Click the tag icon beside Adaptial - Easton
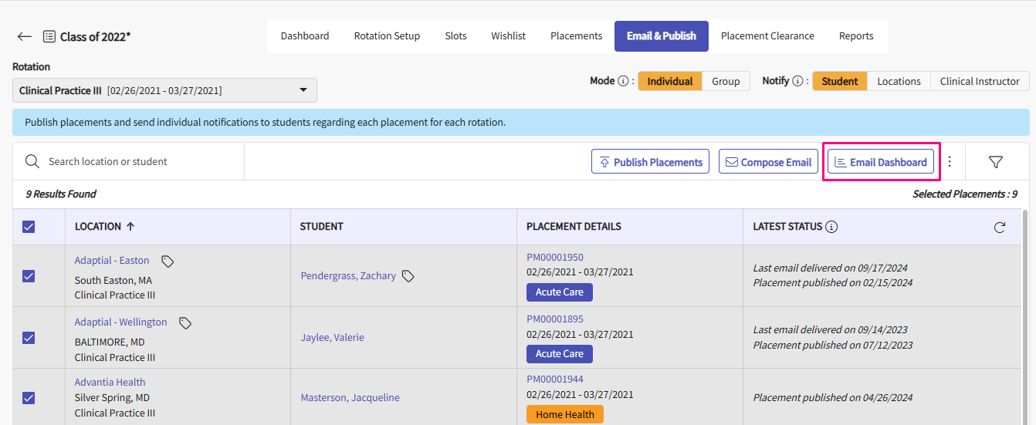The width and height of the screenshot is (1036, 425). coord(168,261)
